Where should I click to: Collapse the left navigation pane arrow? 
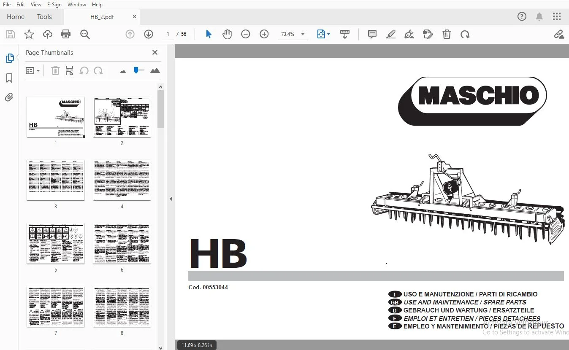click(x=171, y=199)
